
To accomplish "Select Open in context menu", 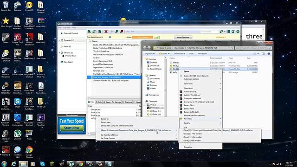I will 200,71.
